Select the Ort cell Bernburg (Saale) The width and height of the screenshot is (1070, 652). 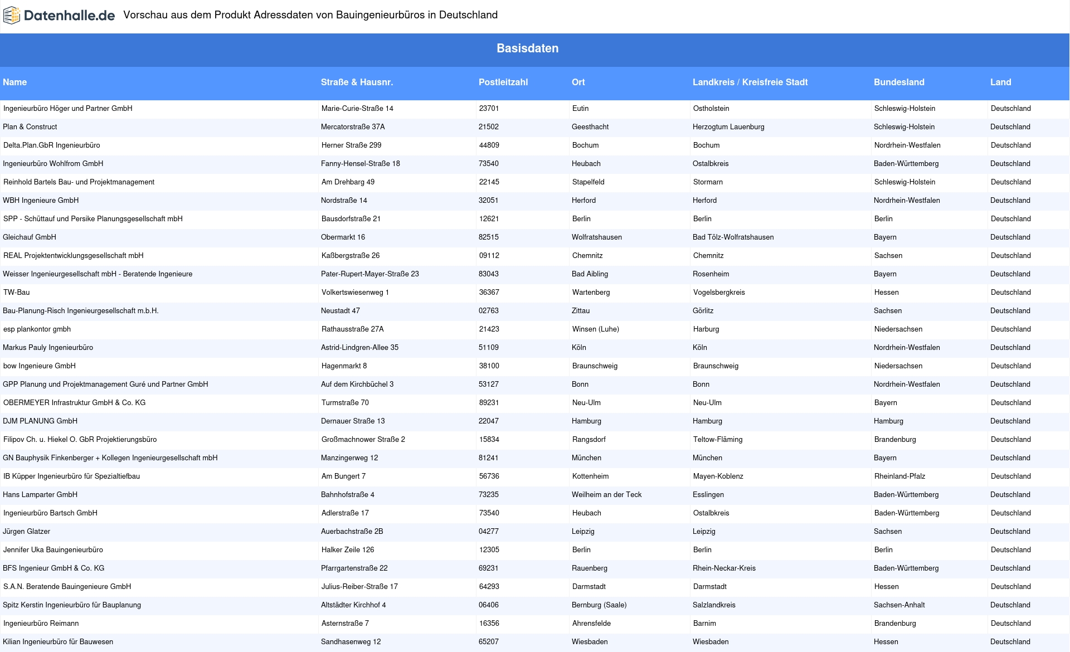pos(599,605)
